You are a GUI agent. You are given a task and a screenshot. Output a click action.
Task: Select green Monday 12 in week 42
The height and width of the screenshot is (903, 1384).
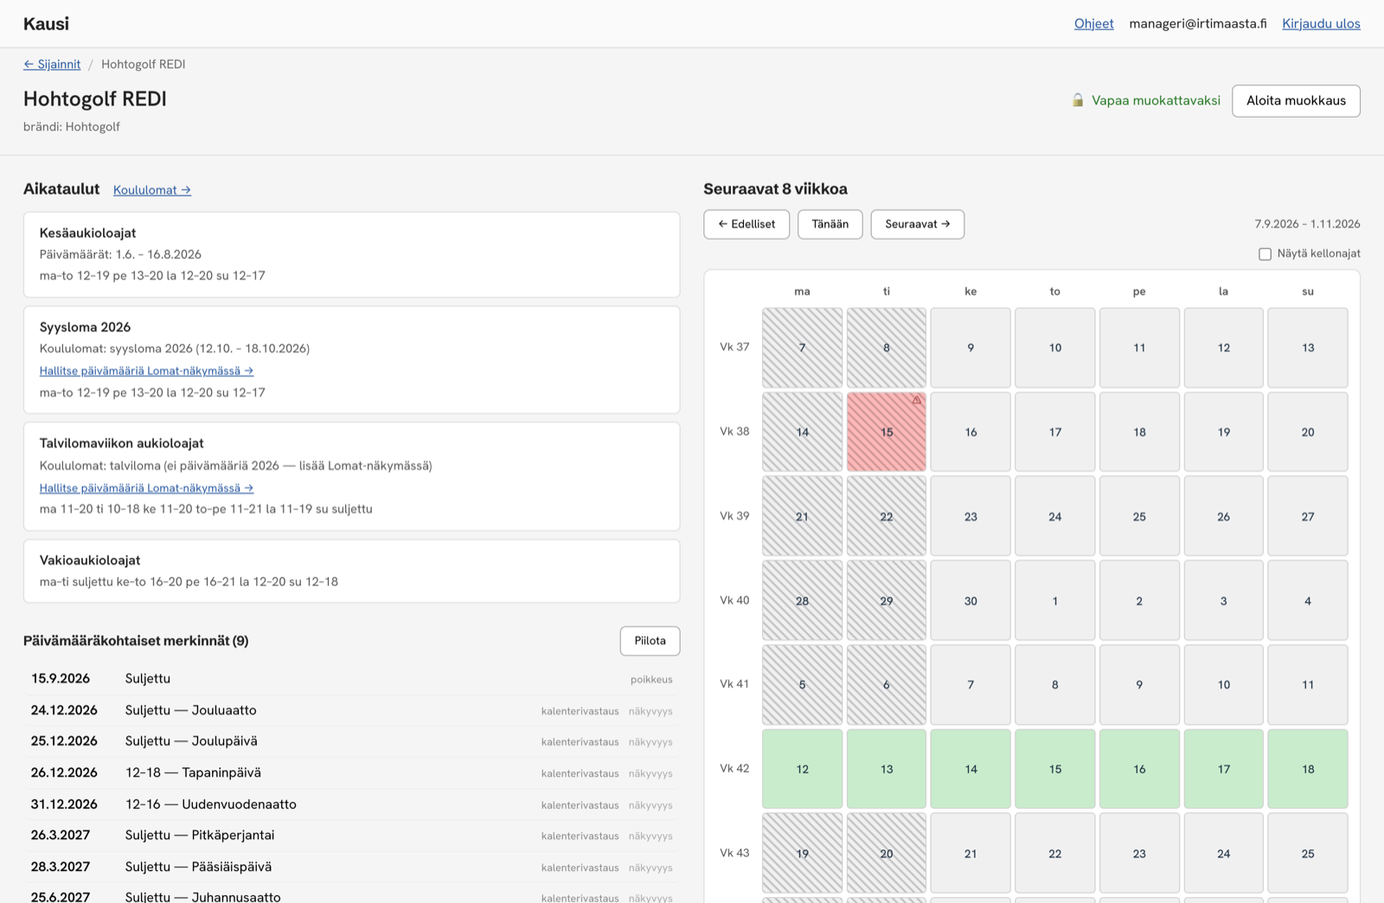click(x=802, y=769)
